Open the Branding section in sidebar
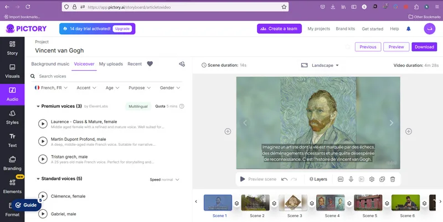Viewport: 443px width, 222px height. pos(12,163)
